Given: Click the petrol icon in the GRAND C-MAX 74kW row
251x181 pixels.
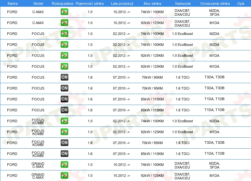Looking at the screenshot, I should 64,165.
